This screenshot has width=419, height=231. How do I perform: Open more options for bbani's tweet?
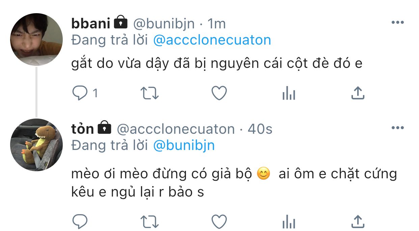click(x=397, y=23)
